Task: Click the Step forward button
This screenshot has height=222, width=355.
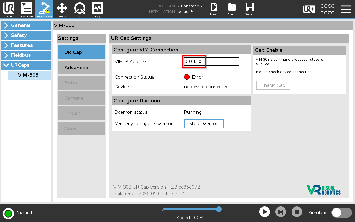Action: (x=281, y=212)
